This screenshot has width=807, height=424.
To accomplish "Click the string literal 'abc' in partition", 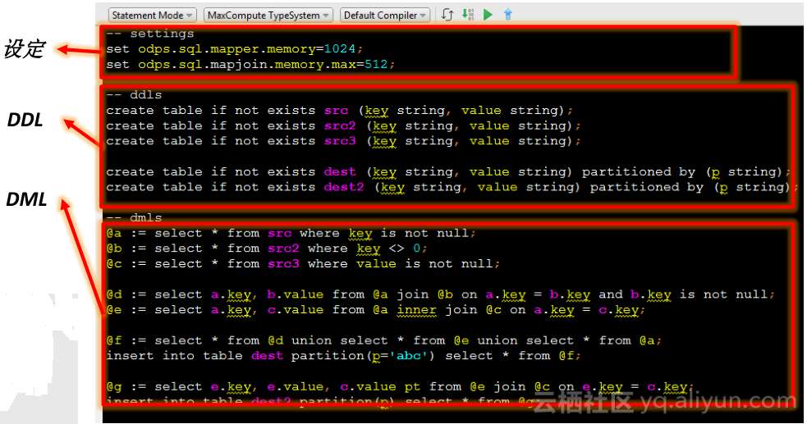I will click(409, 356).
